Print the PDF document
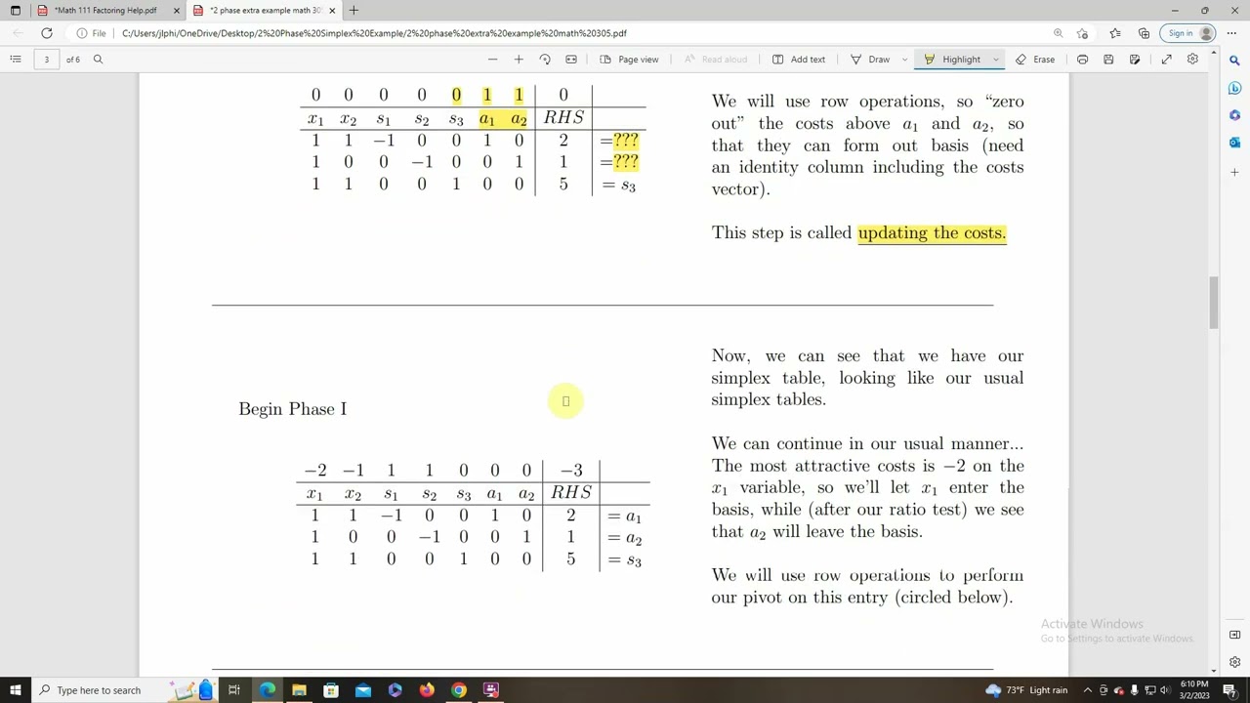 (1082, 60)
